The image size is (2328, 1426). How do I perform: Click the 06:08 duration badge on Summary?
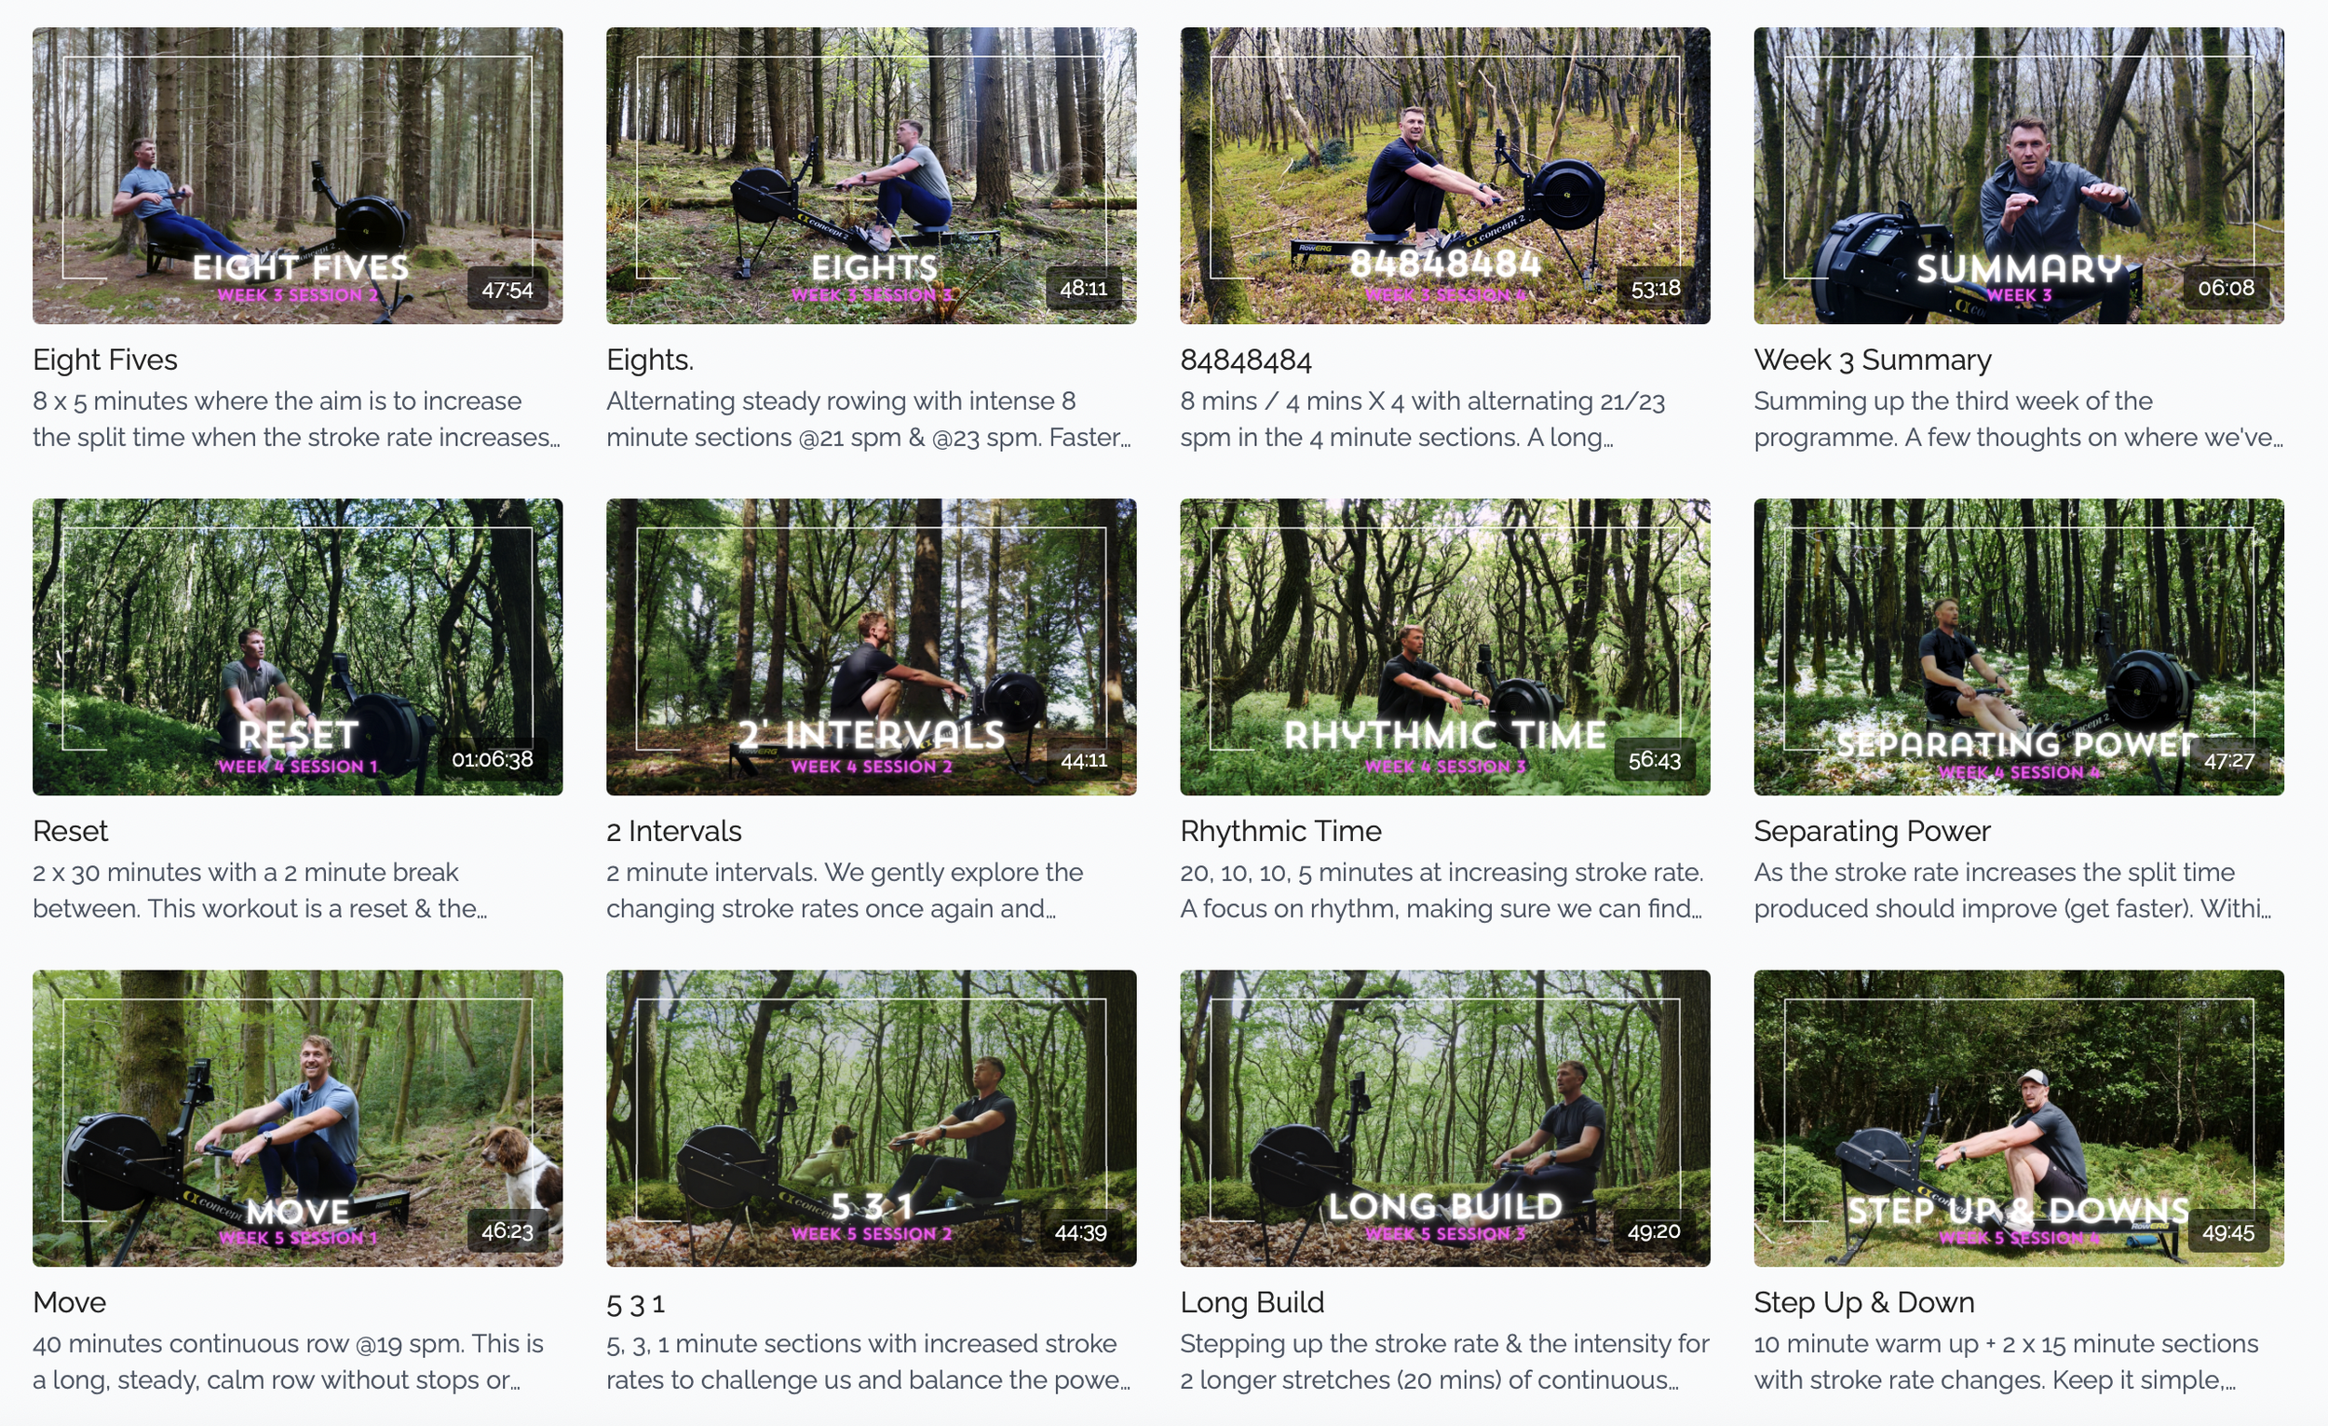click(x=2225, y=288)
